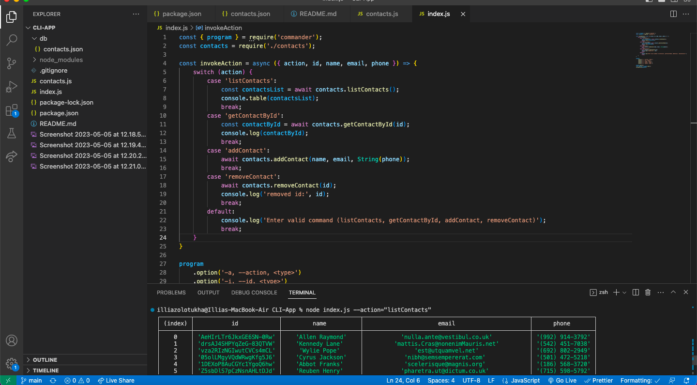Image resolution: width=697 pixels, height=385 pixels.
Task: Open the Search view in activity bar
Action: point(12,40)
